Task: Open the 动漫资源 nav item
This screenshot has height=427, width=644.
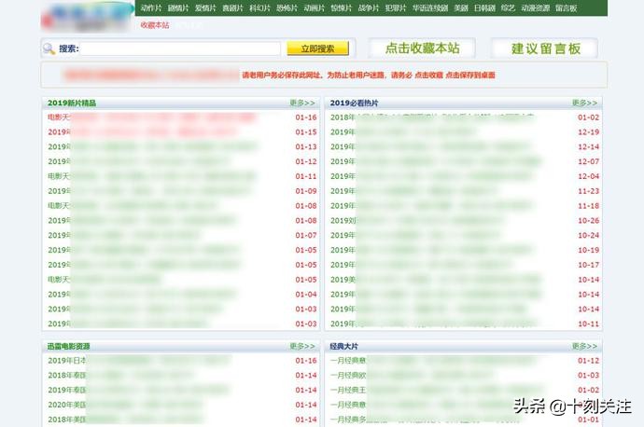Action: coord(535,7)
